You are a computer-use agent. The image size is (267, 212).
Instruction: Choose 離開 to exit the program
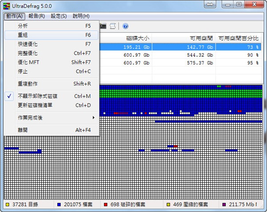52,130
